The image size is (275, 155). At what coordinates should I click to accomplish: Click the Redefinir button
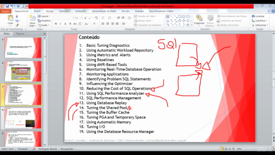point(44,21)
